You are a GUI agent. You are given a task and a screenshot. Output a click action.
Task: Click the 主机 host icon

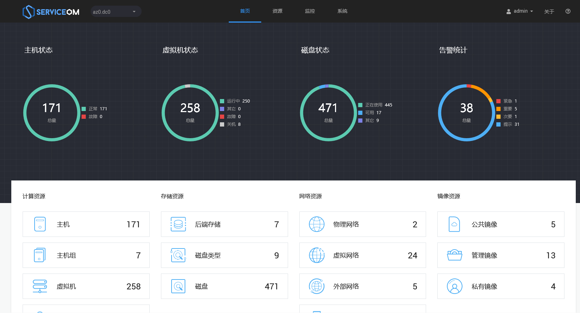40,224
